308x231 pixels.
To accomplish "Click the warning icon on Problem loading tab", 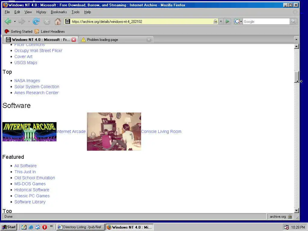I will point(84,40).
